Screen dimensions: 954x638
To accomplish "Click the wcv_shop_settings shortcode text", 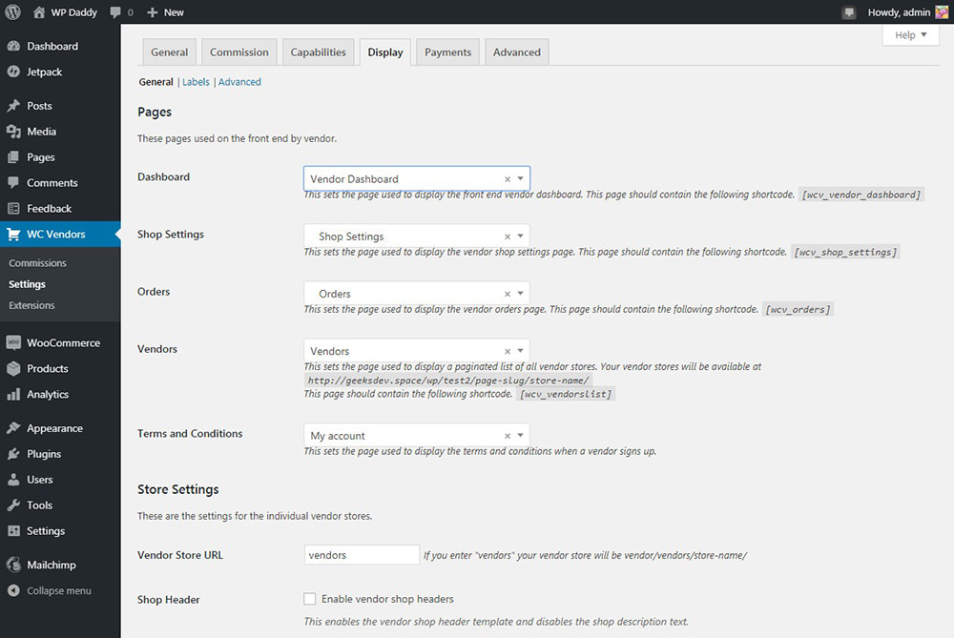I will 845,252.
